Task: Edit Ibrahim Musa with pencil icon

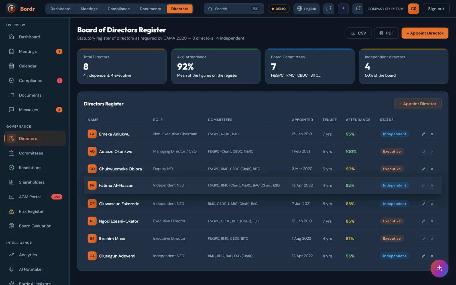Action: [x=424, y=238]
